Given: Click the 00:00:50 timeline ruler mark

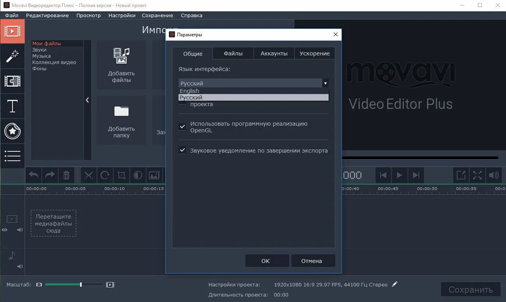Looking at the screenshot, I should [x=427, y=188].
